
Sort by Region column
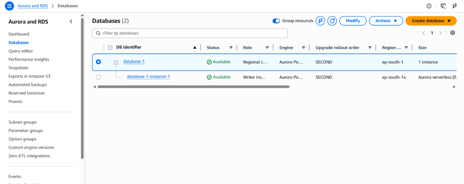coord(406,48)
